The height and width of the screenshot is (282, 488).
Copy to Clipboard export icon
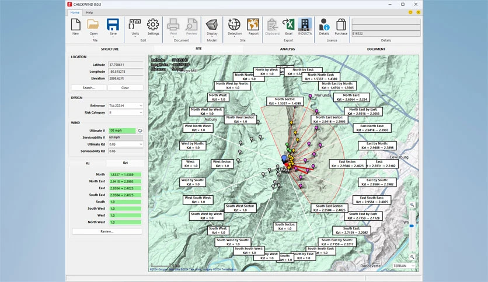tap(272, 24)
